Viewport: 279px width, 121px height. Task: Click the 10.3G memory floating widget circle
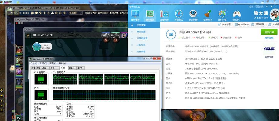click(x=37, y=47)
